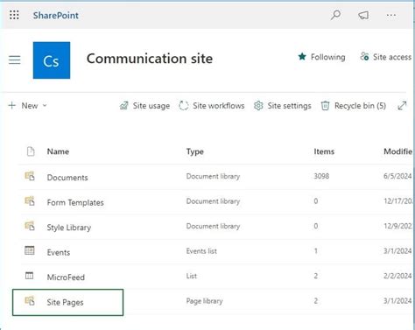Click the Site usage chart icon
Image resolution: width=415 pixels, height=330 pixels.
(123, 106)
